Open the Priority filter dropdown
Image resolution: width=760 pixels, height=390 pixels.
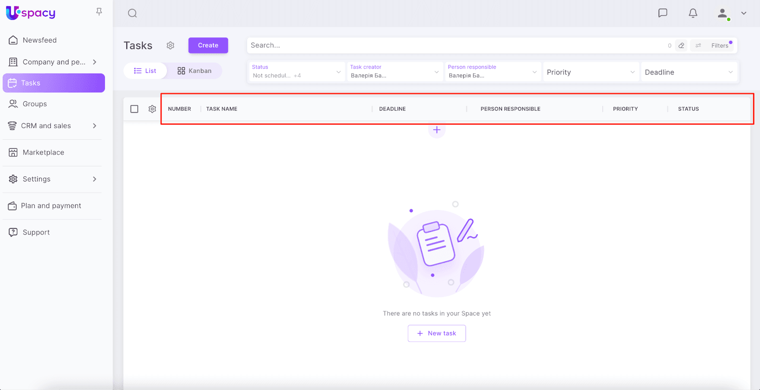point(591,72)
